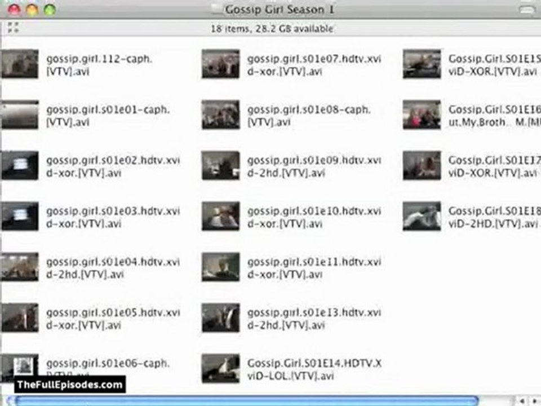The width and height of the screenshot is (541, 406).
Task: Click the Gossip.Girl.S01E16 file name
Action: 494,116
